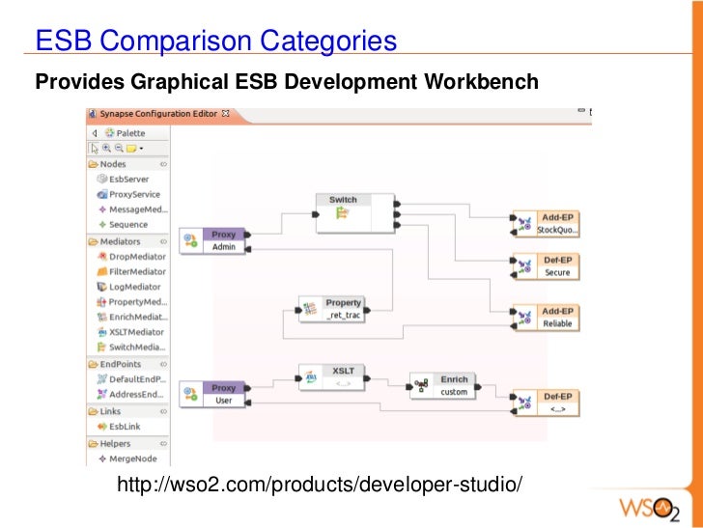Viewport: 703px width, 528px height.
Task: Choose the XSLTMediator tool
Action: tap(131, 332)
